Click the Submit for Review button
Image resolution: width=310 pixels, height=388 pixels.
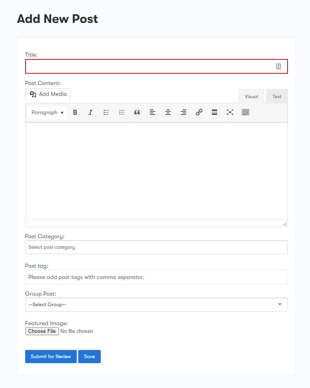[51, 356]
